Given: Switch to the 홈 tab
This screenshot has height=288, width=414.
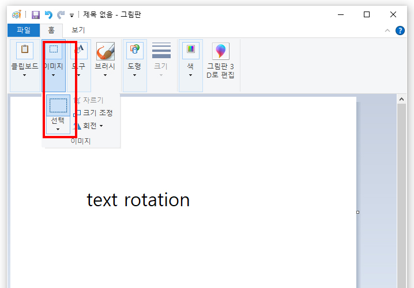Looking at the screenshot, I should (x=51, y=30).
